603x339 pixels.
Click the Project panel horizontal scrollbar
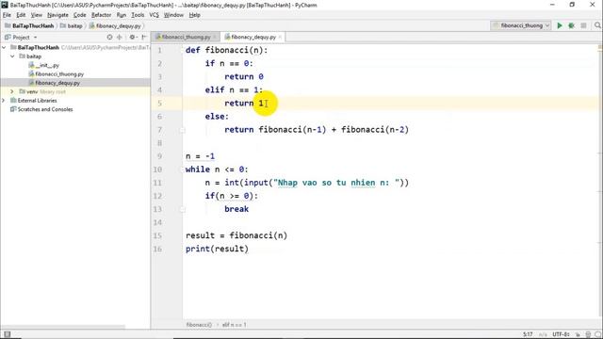pyautogui.click(x=63, y=327)
